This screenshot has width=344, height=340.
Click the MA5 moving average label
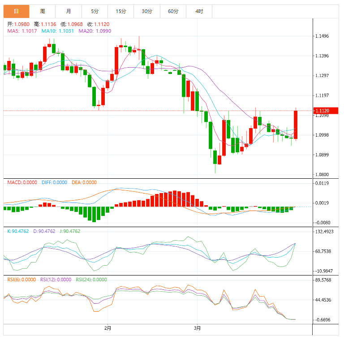tap(22, 31)
